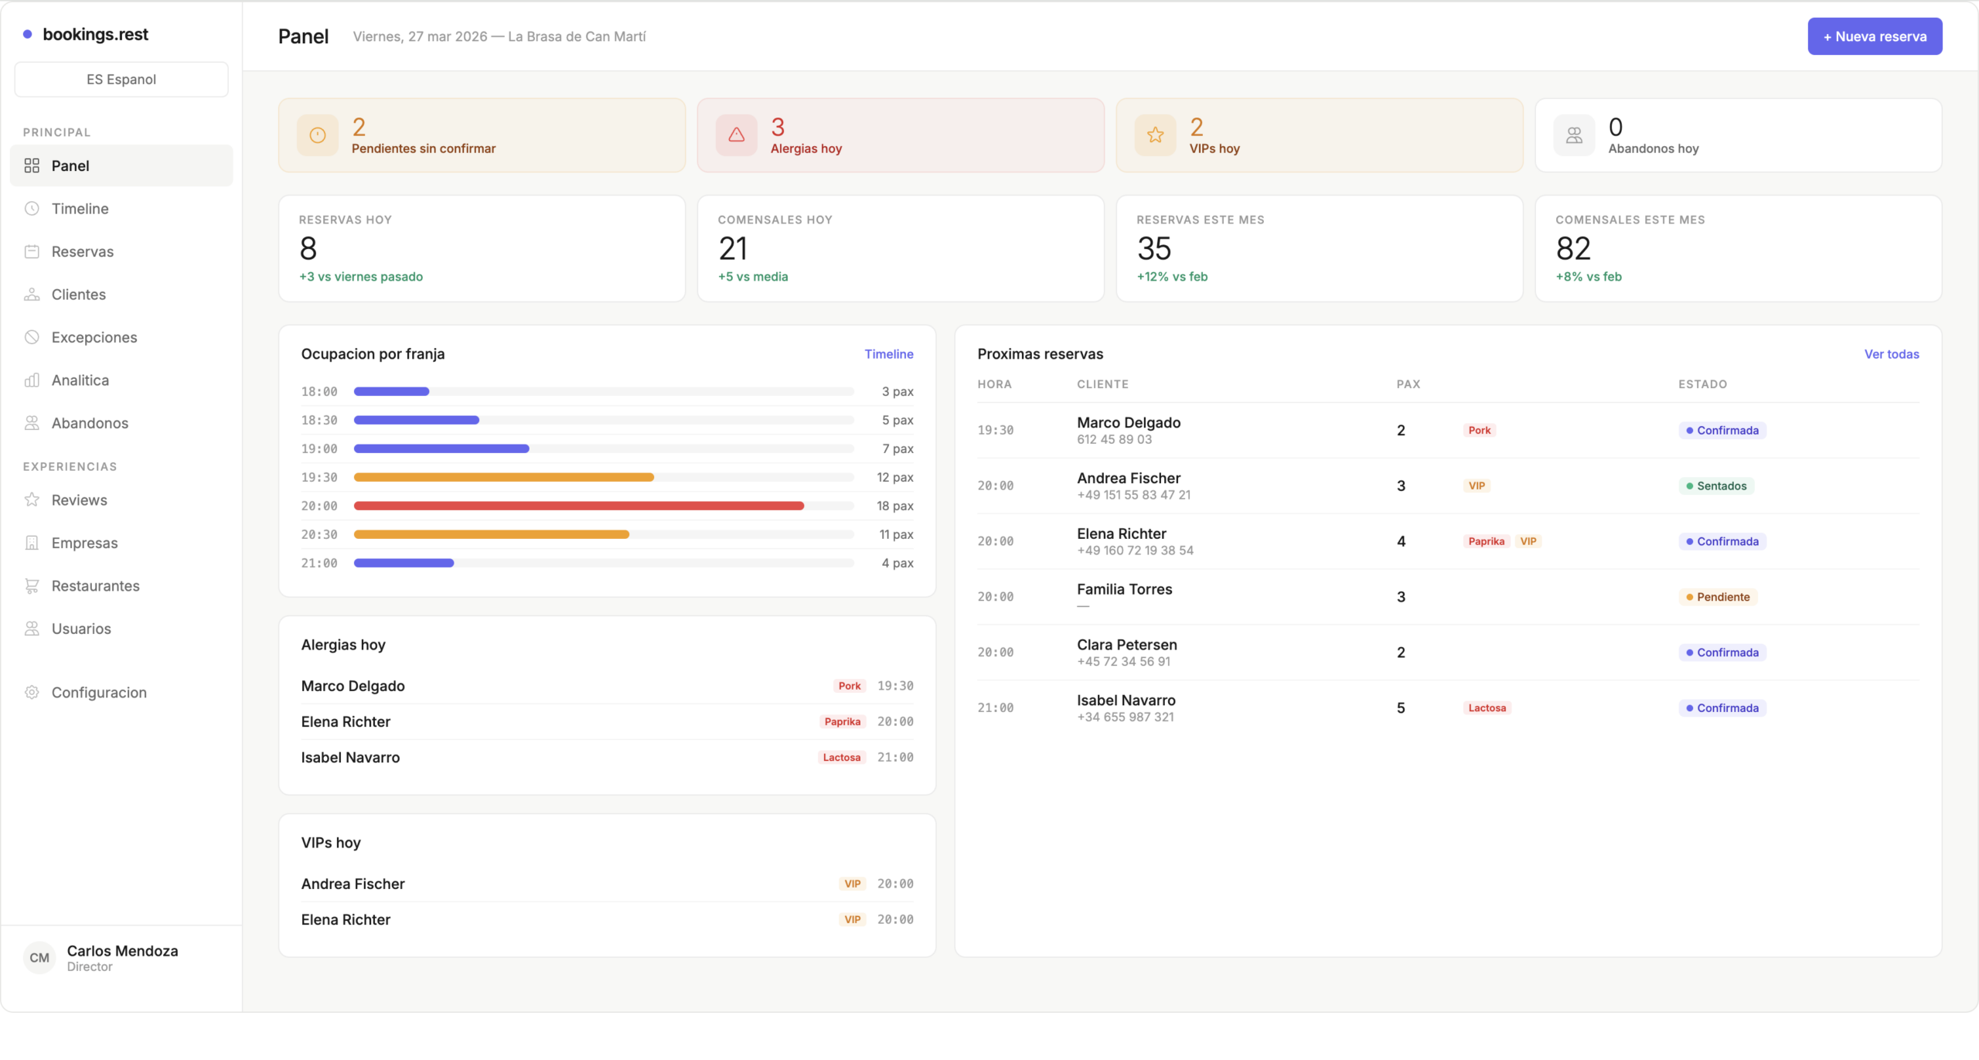Click the CM user avatar

click(39, 958)
